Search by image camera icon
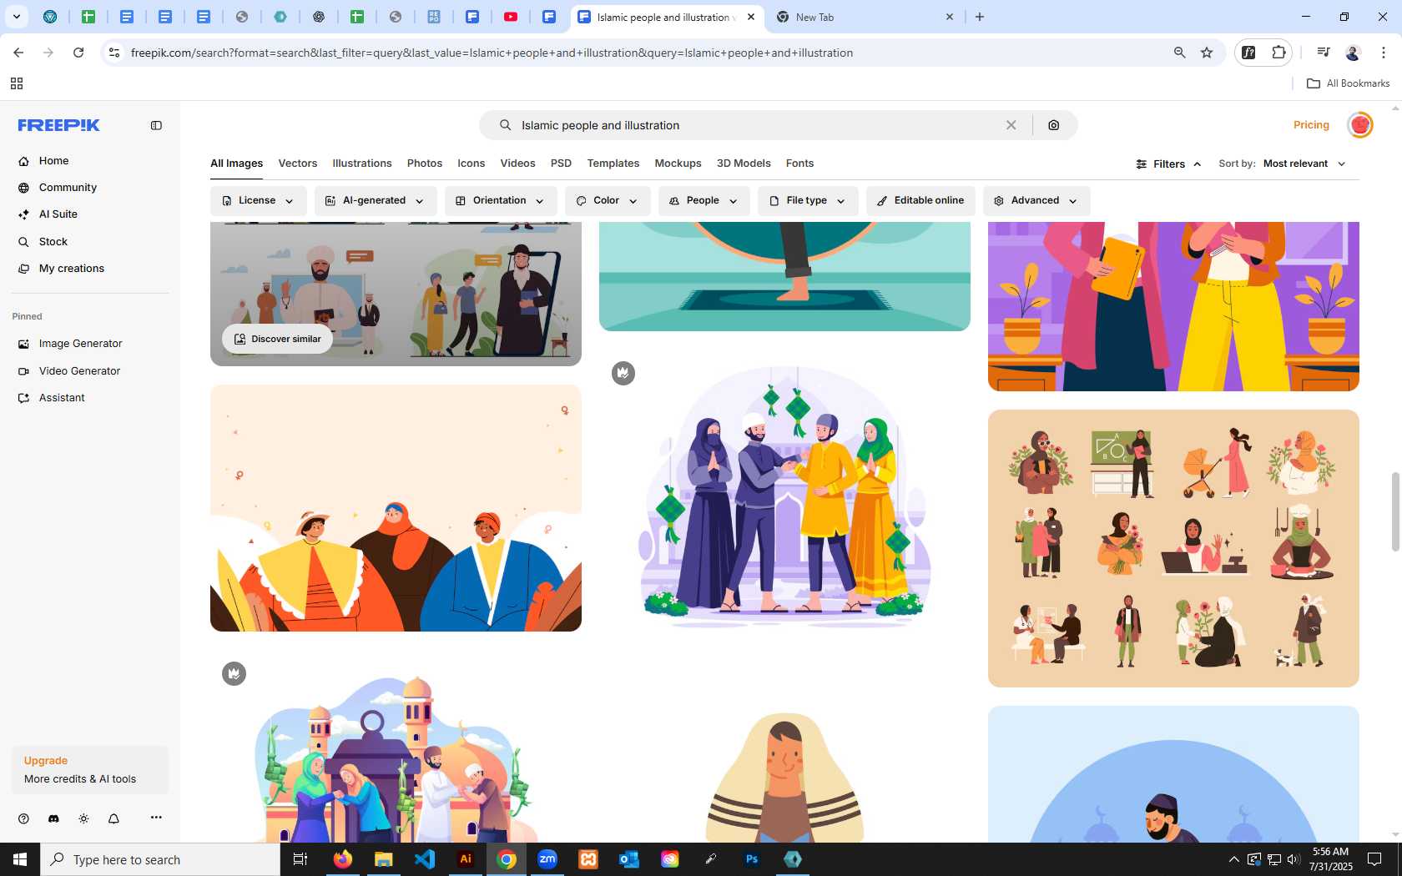Image resolution: width=1402 pixels, height=876 pixels. [x=1054, y=125]
